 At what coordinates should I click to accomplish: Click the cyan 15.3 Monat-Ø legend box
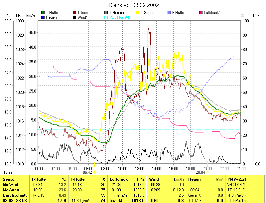[106, 17]
